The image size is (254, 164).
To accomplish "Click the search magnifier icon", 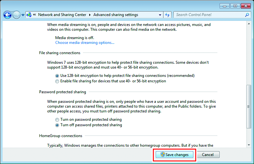I will coord(247,15).
